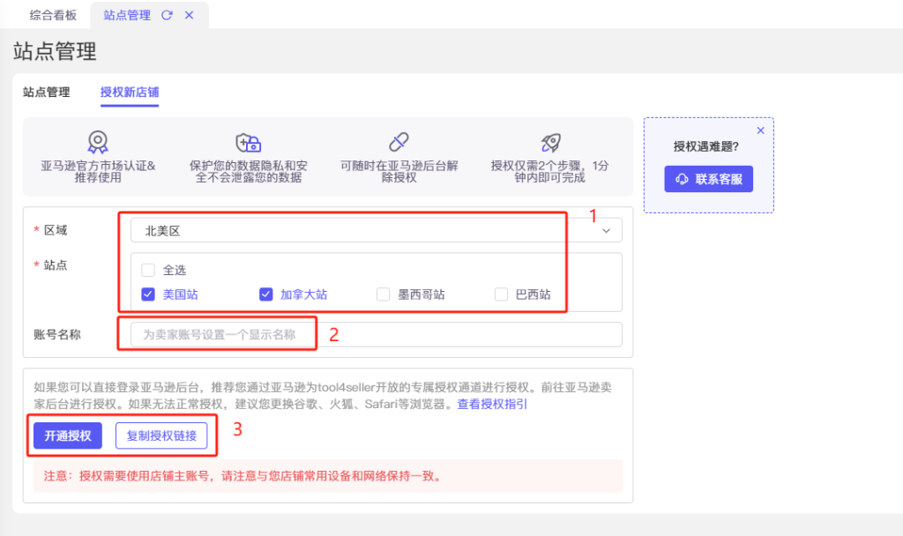Open the 区域 dropdown showing 北美区
The height and width of the screenshot is (536, 903).
(376, 230)
